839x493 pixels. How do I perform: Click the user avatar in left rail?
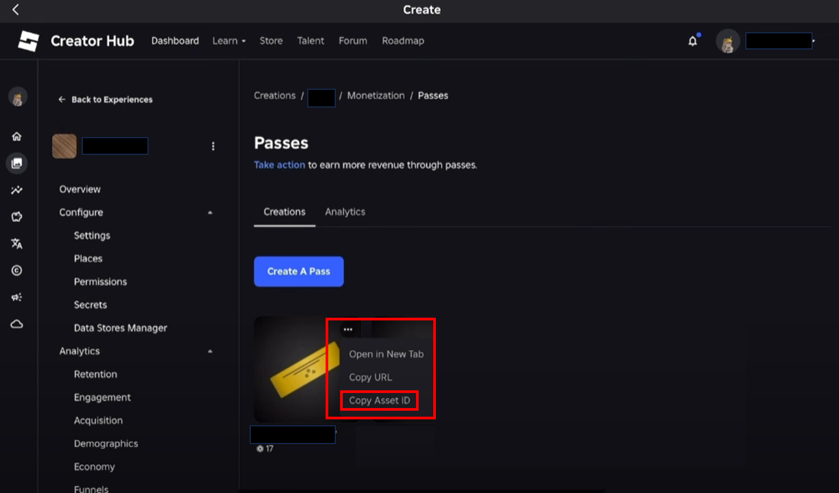click(17, 97)
